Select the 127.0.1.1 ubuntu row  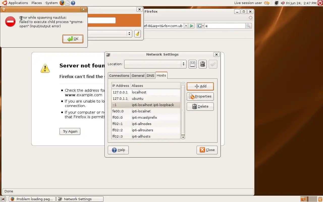146,98
